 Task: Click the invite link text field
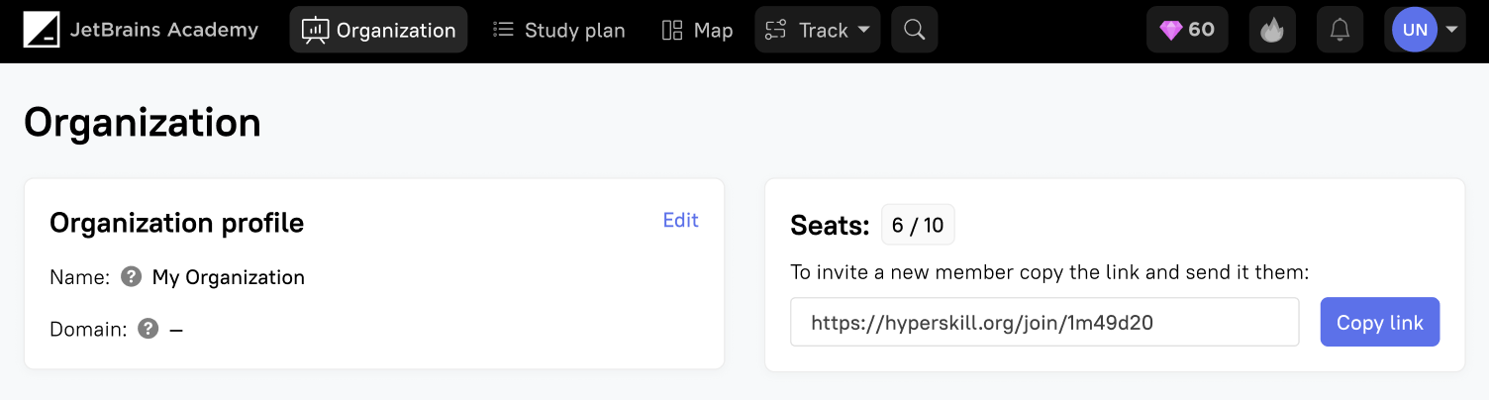click(1043, 323)
